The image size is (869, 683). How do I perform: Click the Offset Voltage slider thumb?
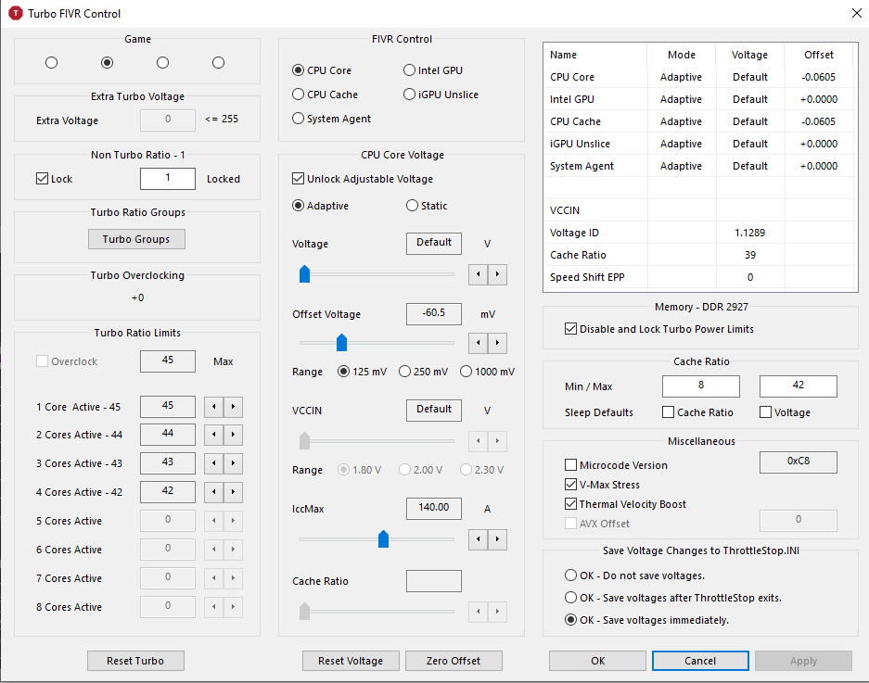340,343
